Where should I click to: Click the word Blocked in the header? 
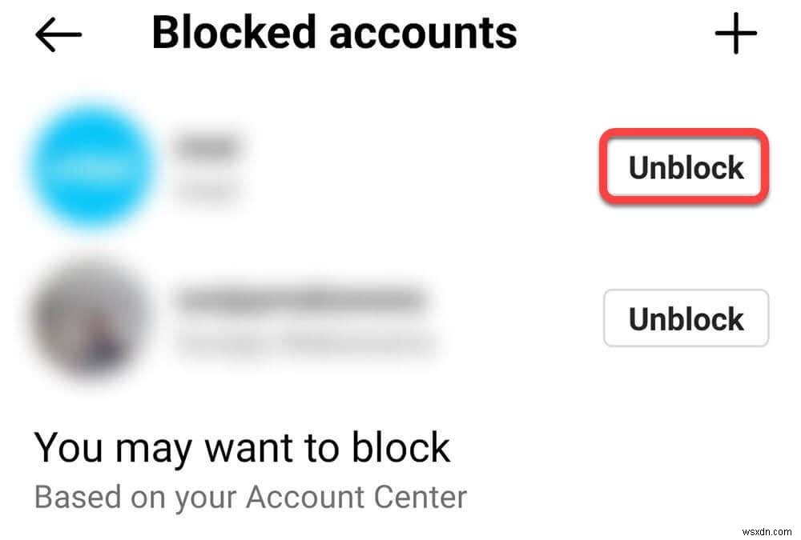click(x=234, y=33)
